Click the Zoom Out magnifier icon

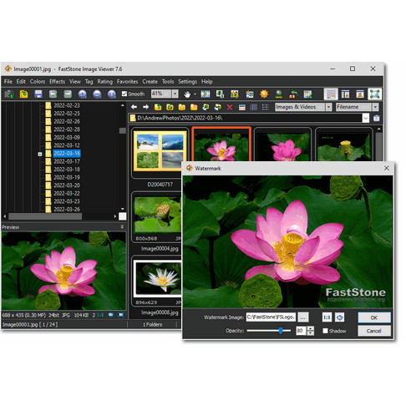coord(97,94)
